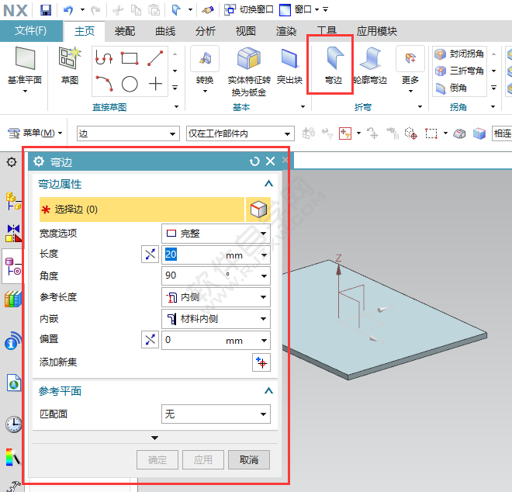Click the 草图 sketch tool
Screen dimensions: 512x492
(x=70, y=65)
